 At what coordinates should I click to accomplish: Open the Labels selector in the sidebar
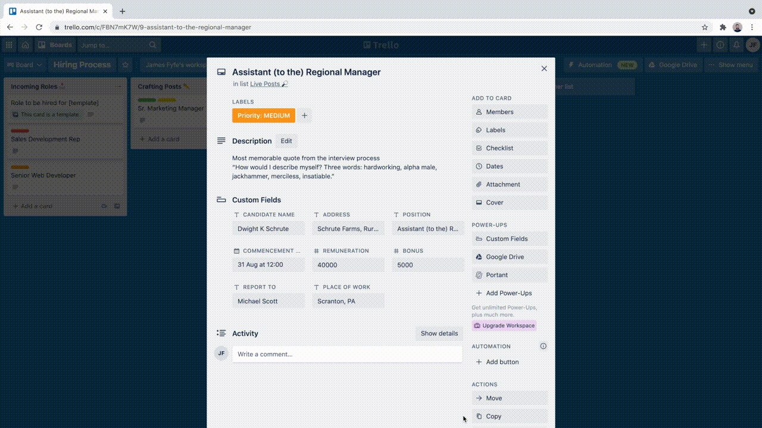point(509,130)
